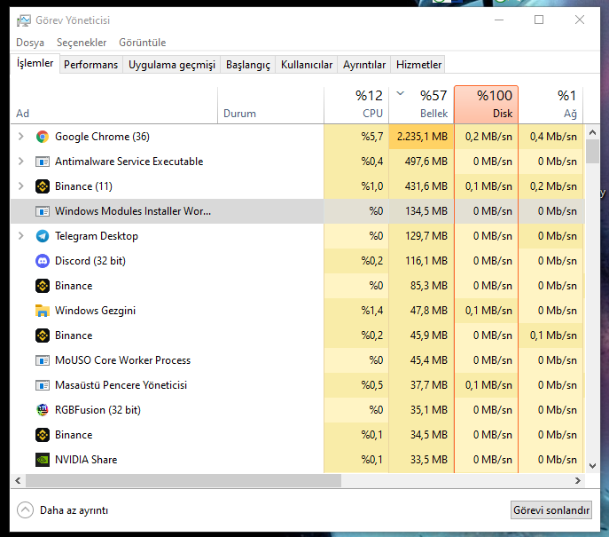Select the Discord (32 bit) row name

tap(90, 261)
